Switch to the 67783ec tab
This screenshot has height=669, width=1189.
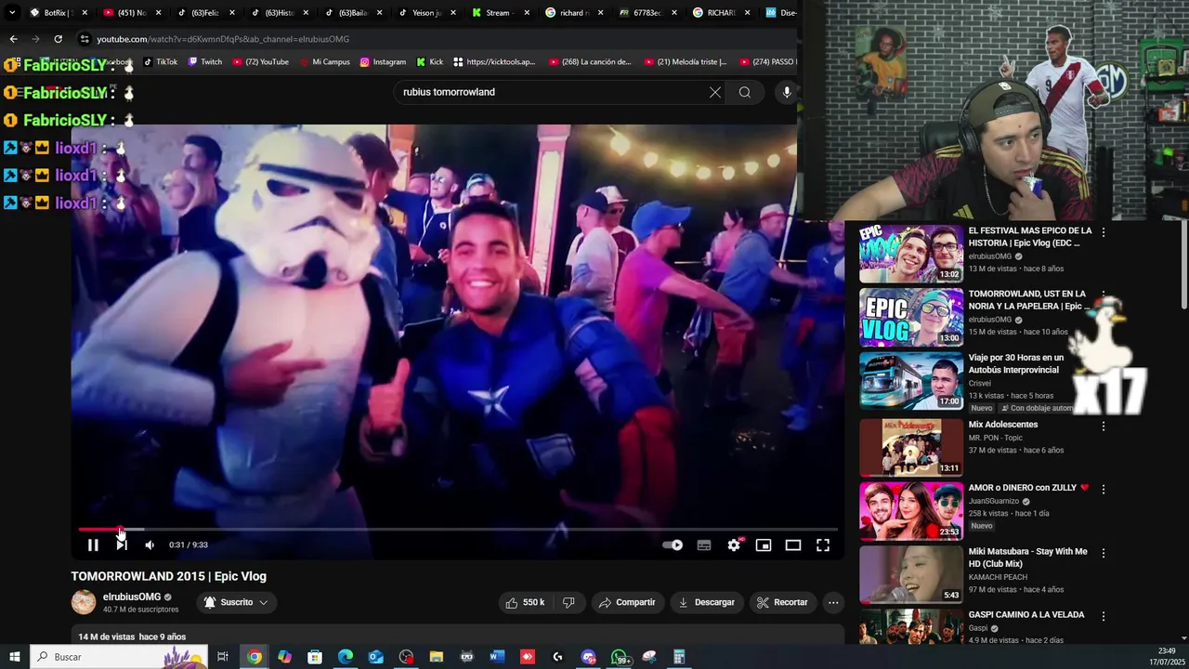coord(647,13)
